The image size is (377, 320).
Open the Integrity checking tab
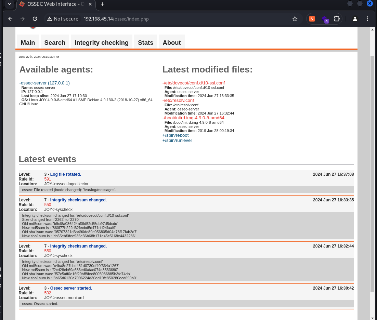102,42
